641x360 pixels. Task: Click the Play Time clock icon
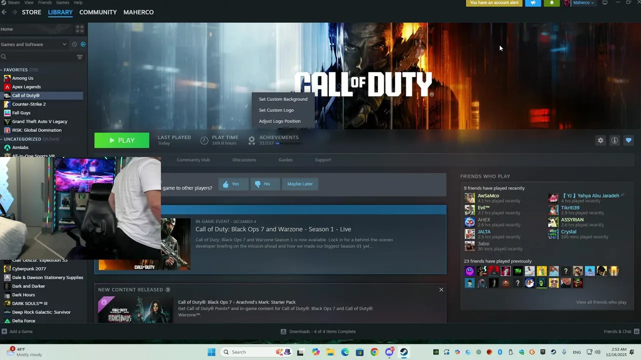204,140
